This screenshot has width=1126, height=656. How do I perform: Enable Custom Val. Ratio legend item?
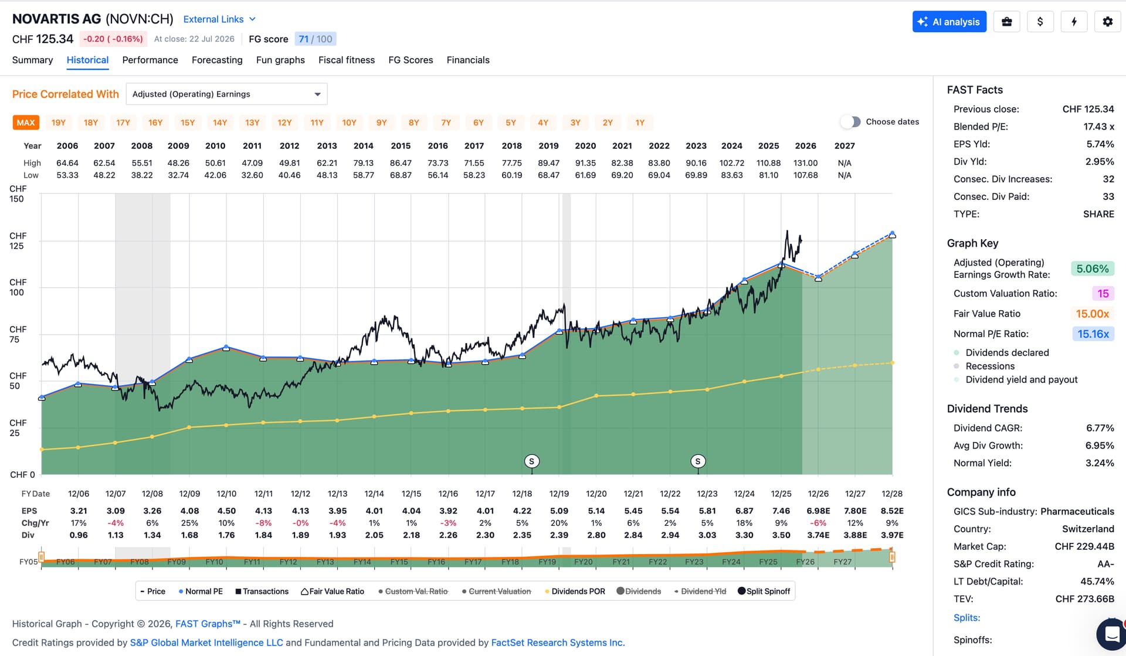413,592
